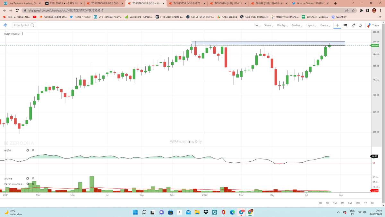The width and height of the screenshot is (385, 217).
Task: Expand the 1W interval dropdown
Action: point(257,25)
